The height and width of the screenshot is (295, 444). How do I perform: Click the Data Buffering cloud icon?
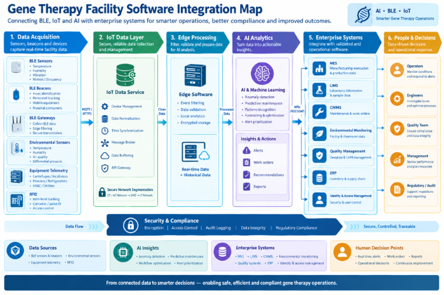pyautogui.click(x=105, y=155)
